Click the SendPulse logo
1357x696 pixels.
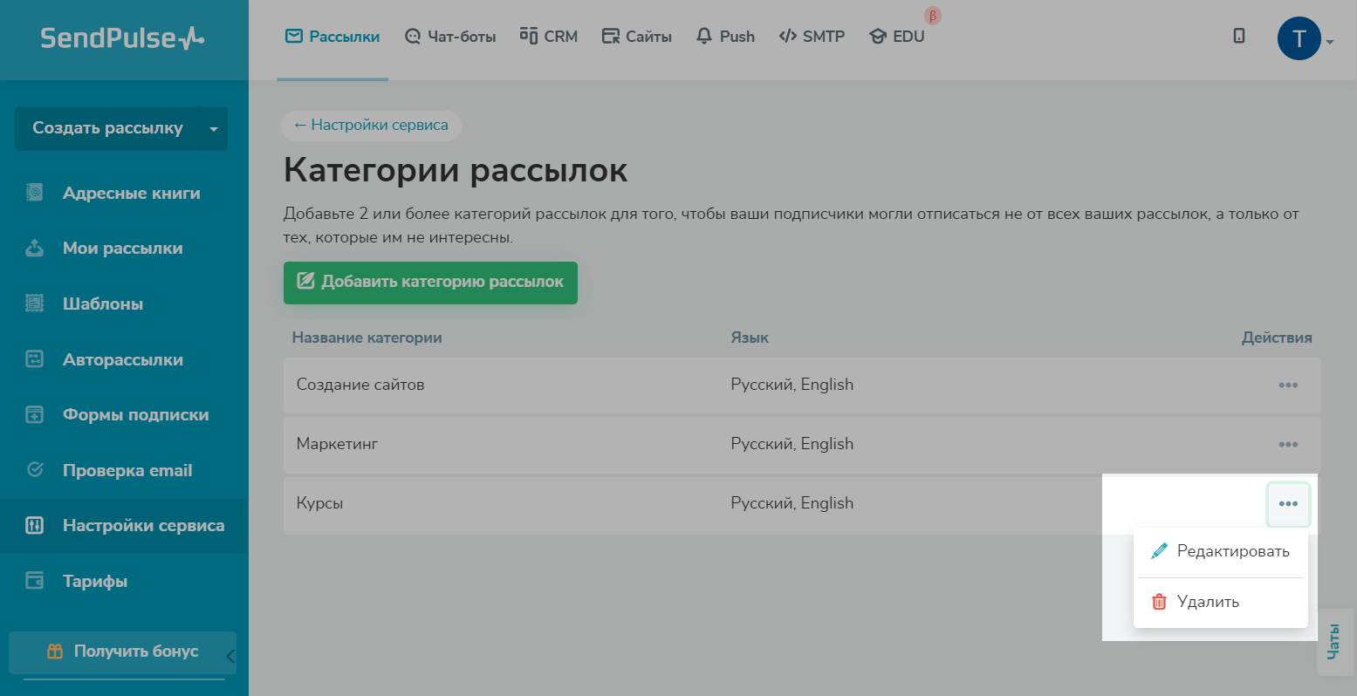coord(122,38)
